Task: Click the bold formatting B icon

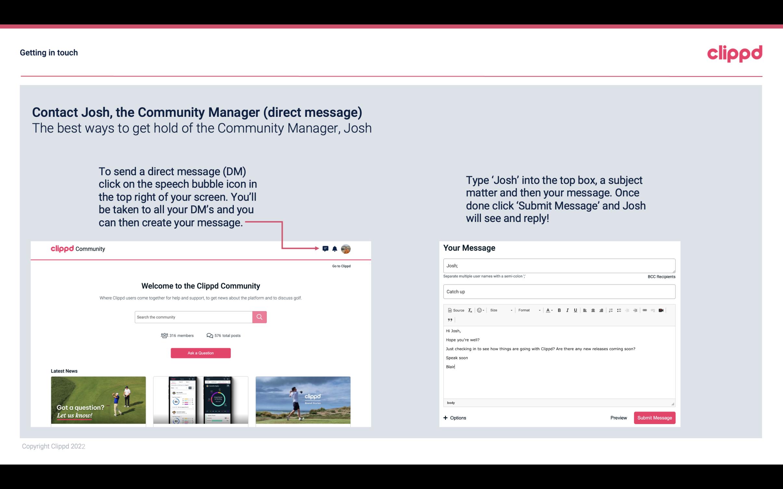Action: point(559,310)
